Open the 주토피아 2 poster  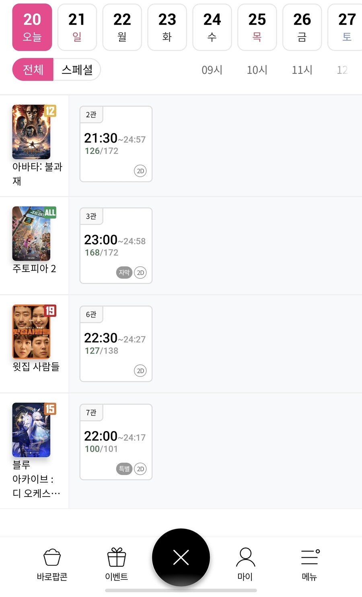pyautogui.click(x=32, y=233)
